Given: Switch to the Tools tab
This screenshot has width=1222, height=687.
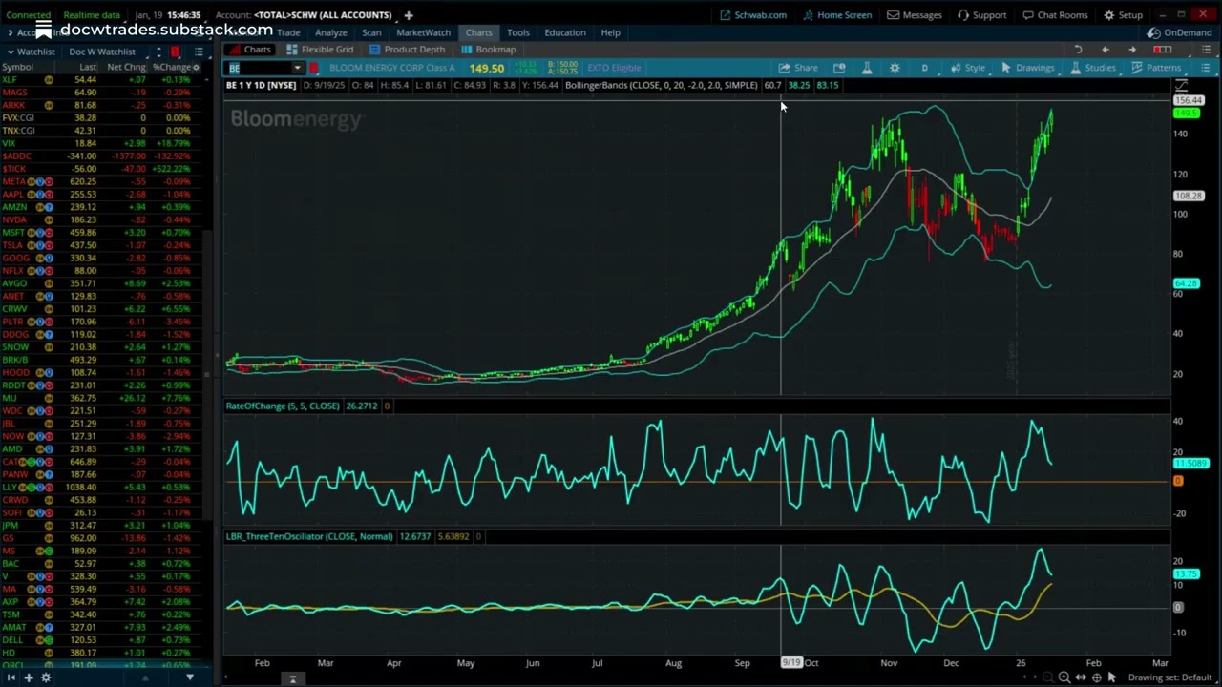Looking at the screenshot, I should pos(517,32).
